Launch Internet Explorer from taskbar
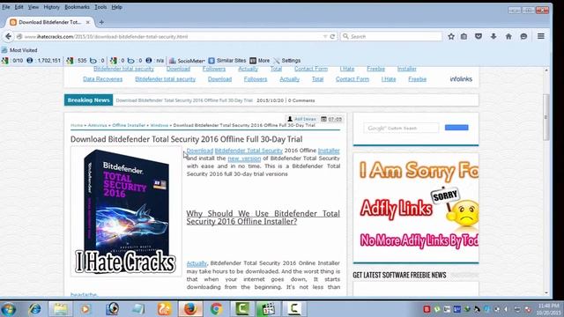564x317 pixels. pyautogui.click(x=35, y=309)
